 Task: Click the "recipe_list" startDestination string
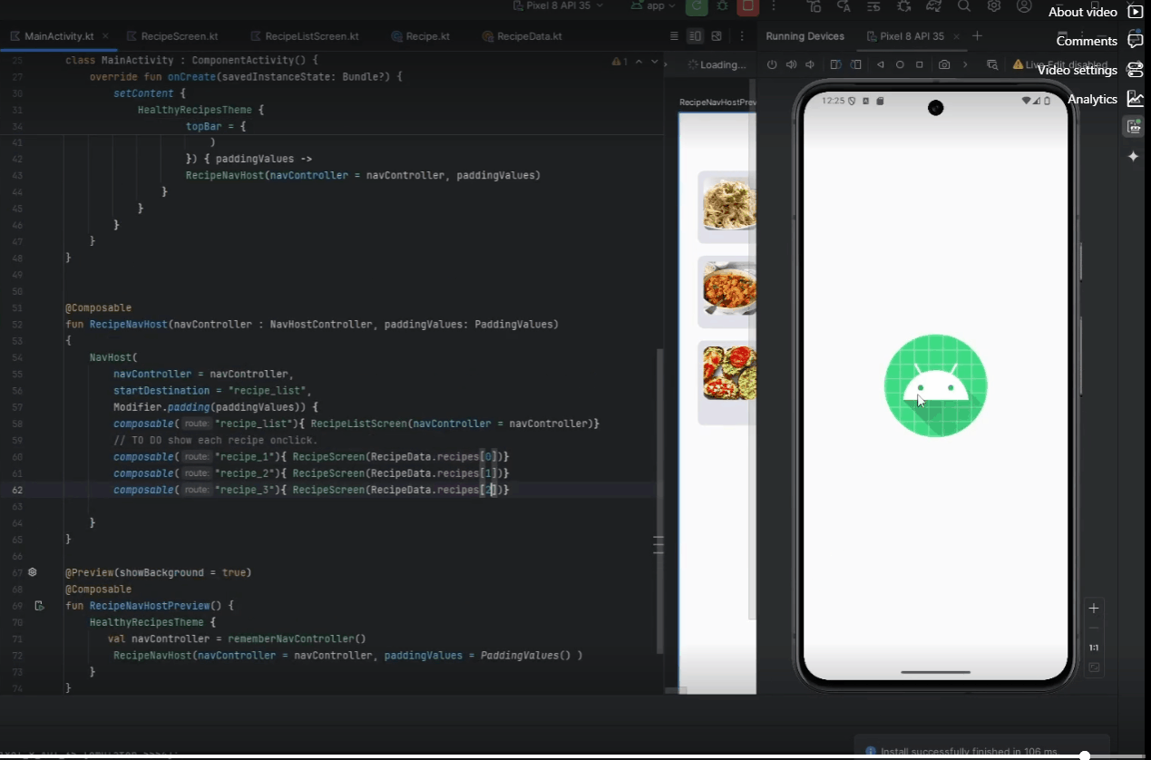point(267,390)
